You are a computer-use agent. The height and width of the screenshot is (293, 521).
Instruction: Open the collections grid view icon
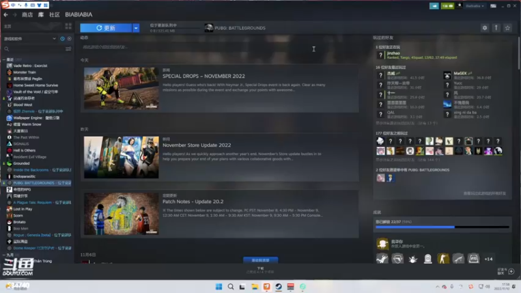click(x=68, y=26)
